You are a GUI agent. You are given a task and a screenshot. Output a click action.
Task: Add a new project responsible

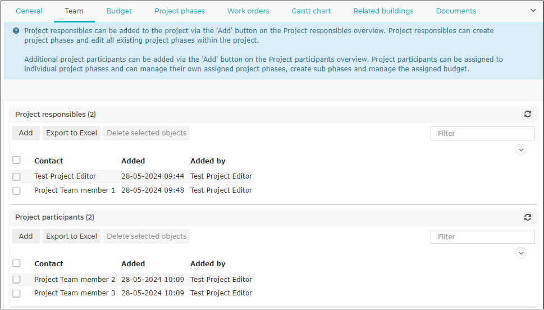26,133
